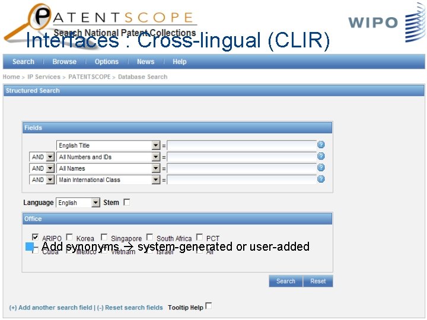Go to PATENTSCOPE breadcrumb link
This screenshot has width=427, height=320.
click(90, 76)
